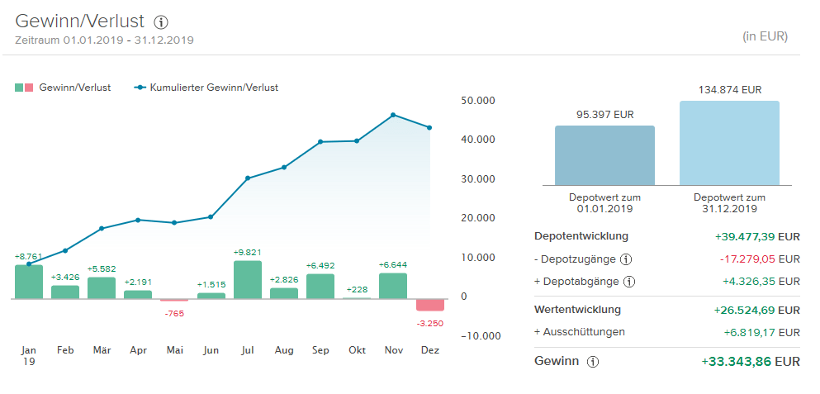Select the November bar showing +6.644
This screenshot has width=820, height=394.
pyautogui.click(x=393, y=286)
